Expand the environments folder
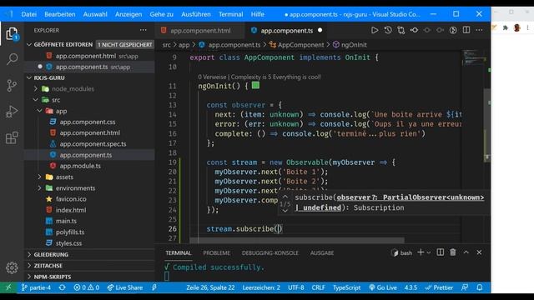Viewport: 534px width, 300px height. (40, 188)
